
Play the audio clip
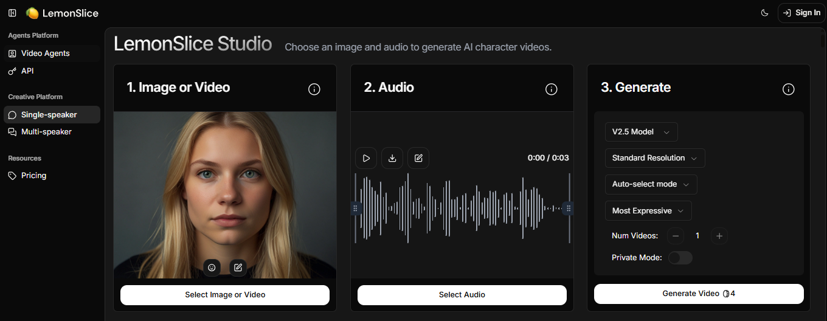point(366,158)
